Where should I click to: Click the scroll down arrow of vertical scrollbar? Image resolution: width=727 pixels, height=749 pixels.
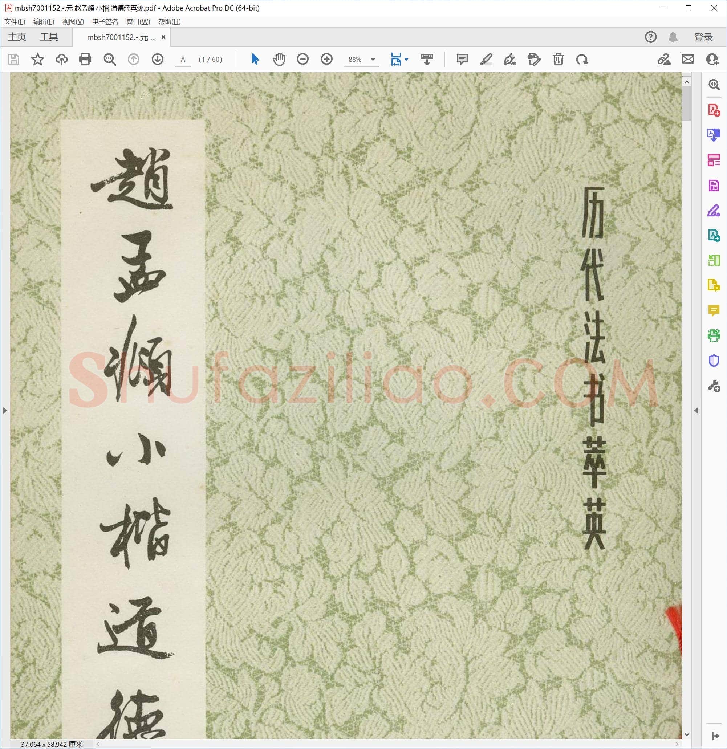pyautogui.click(x=687, y=734)
